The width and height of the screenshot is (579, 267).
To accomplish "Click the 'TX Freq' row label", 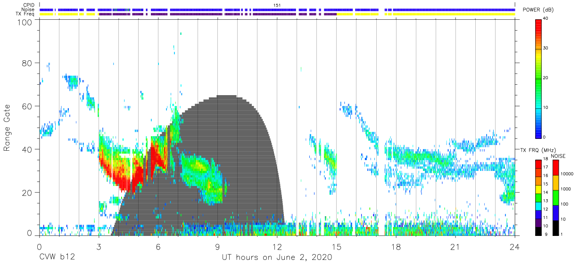I will point(25,14).
